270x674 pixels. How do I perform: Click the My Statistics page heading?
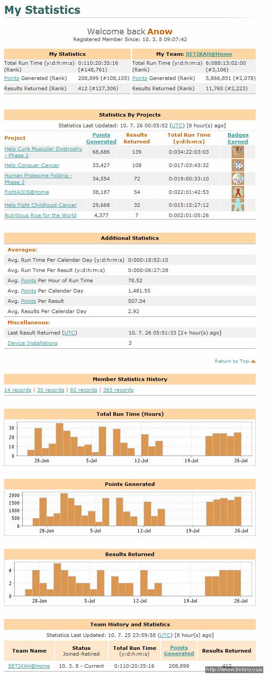click(x=42, y=10)
